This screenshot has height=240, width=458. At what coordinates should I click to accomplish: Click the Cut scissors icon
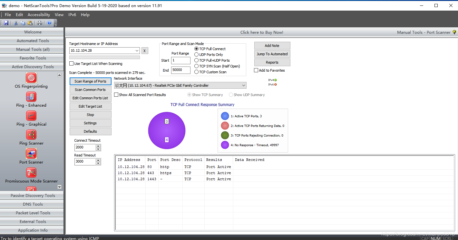(15, 23)
